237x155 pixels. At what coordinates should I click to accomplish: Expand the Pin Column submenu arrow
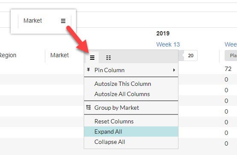[174, 70]
